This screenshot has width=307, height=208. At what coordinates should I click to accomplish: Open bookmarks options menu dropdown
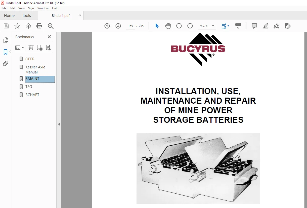(x=19, y=48)
